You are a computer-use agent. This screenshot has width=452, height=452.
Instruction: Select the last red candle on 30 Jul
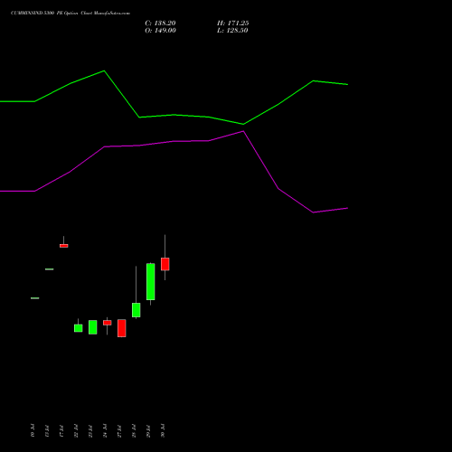[165, 264]
